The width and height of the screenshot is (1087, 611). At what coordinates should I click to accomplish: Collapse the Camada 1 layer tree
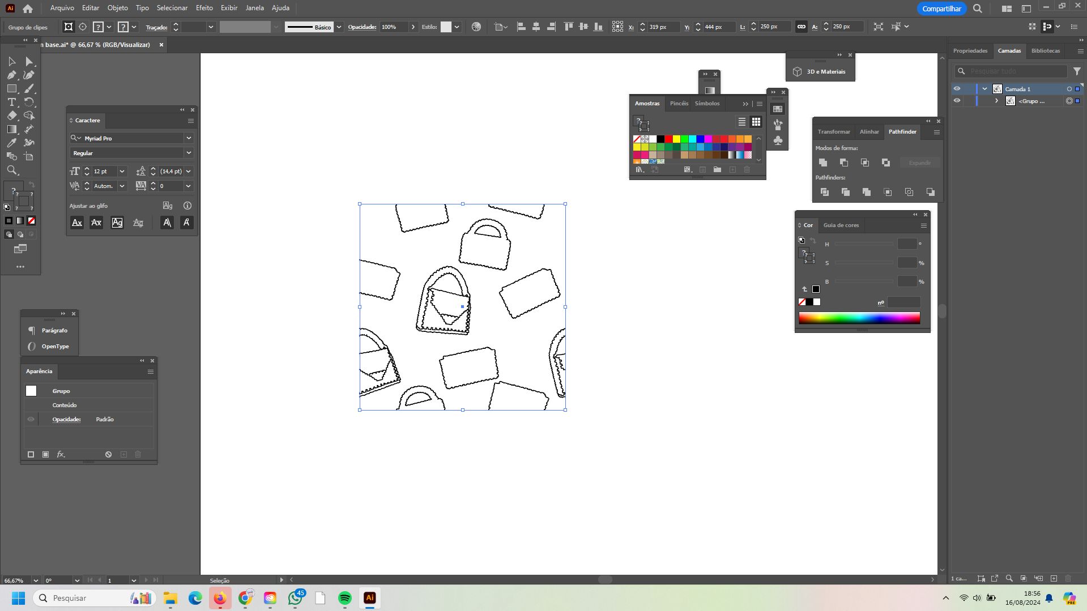(x=985, y=89)
